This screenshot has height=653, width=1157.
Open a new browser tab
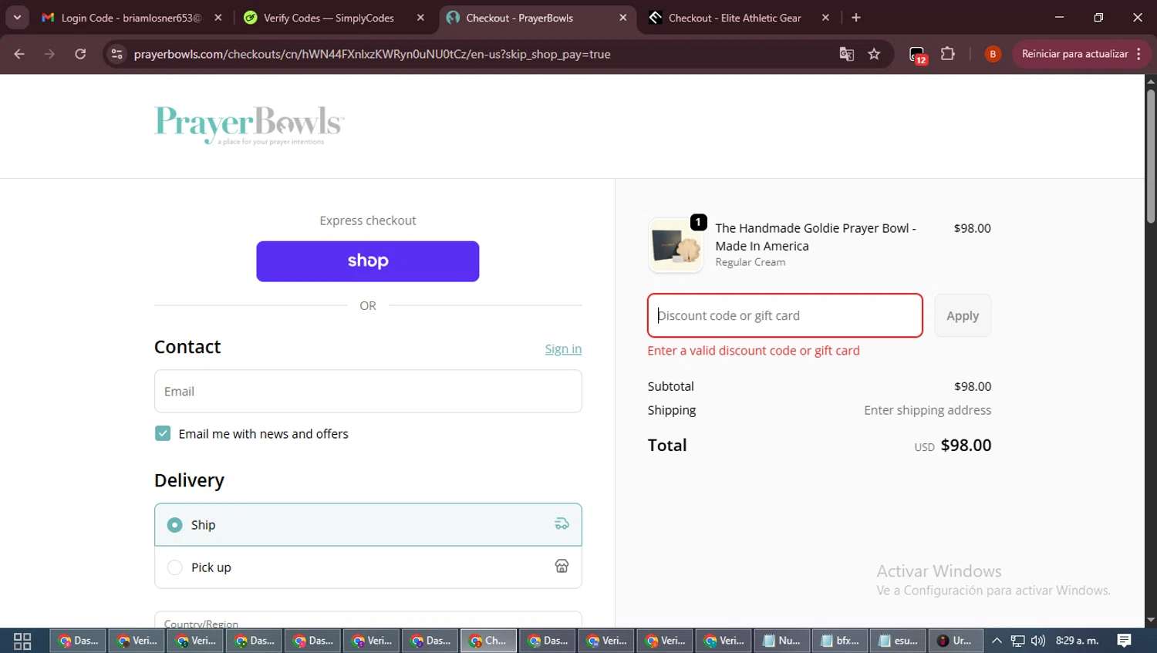[x=856, y=18]
